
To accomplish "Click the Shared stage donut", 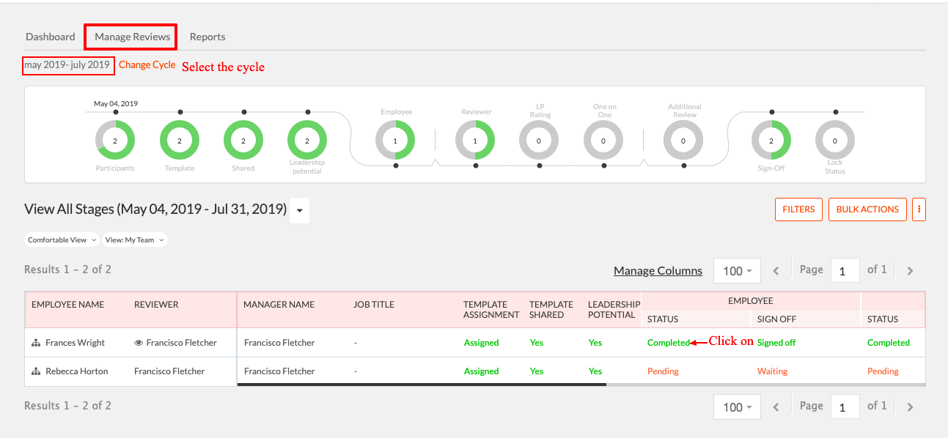I will coord(243,140).
